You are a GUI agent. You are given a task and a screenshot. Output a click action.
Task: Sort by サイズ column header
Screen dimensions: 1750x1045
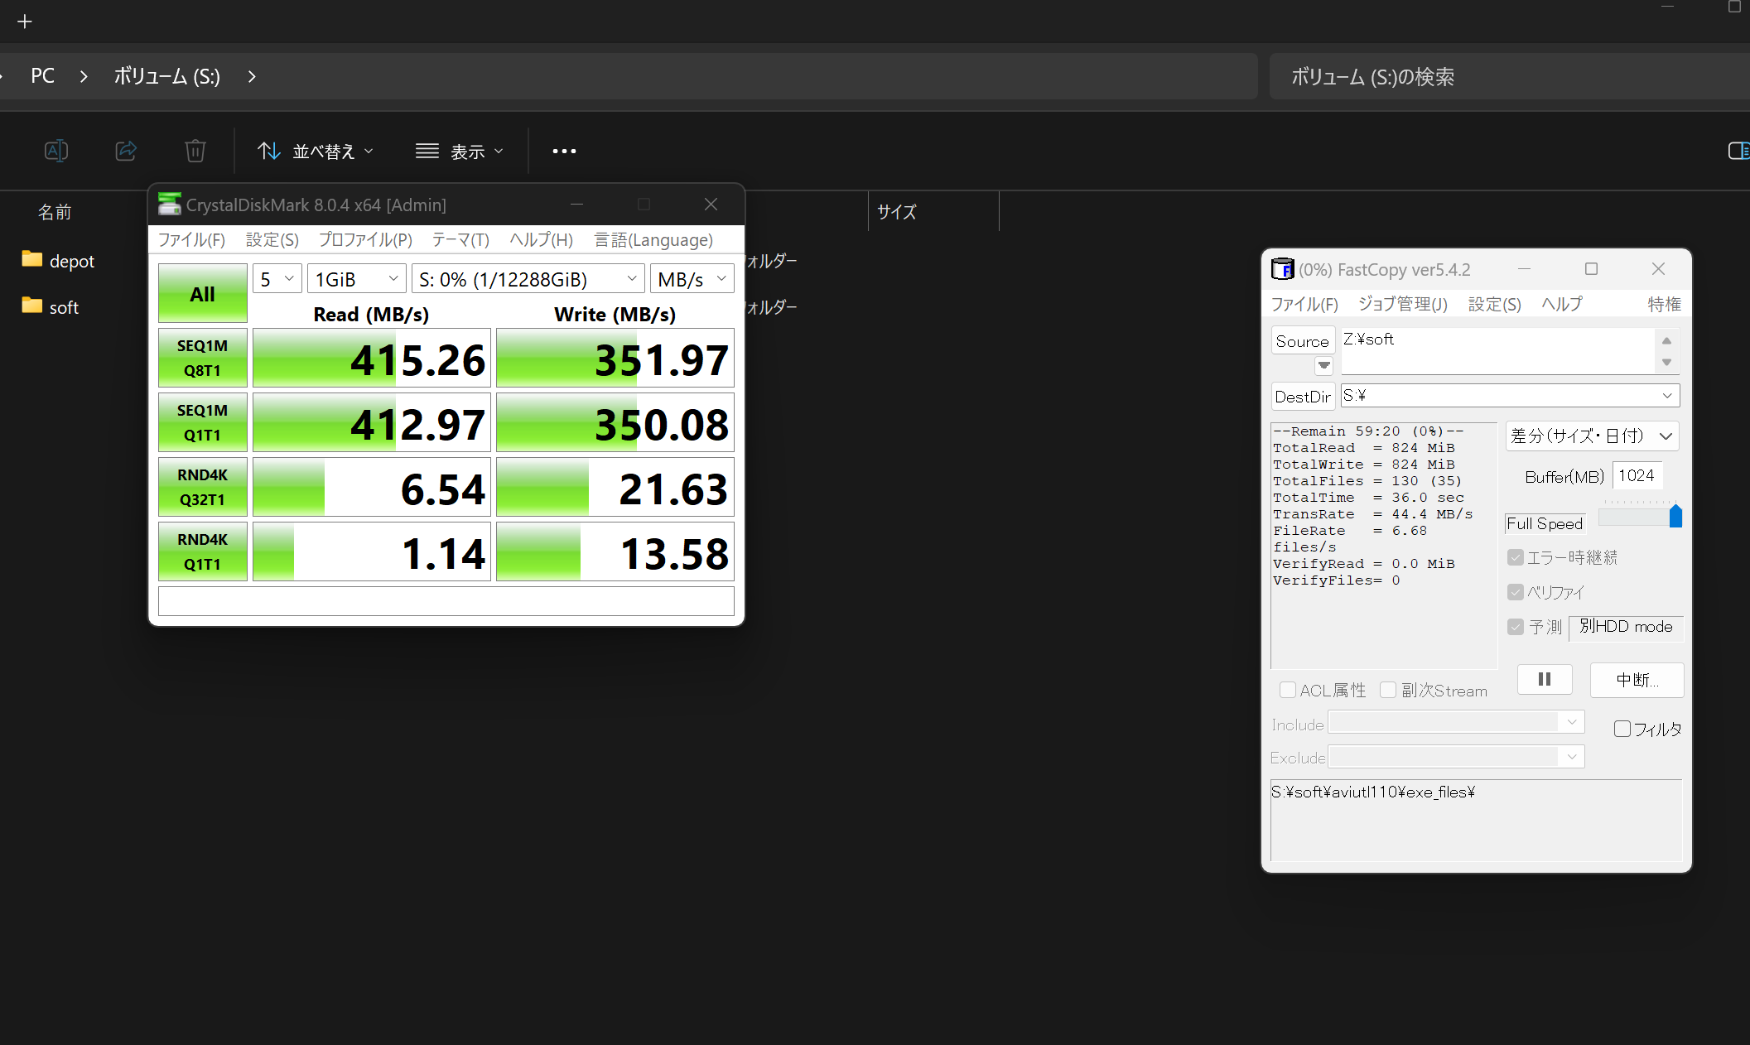[x=897, y=212]
